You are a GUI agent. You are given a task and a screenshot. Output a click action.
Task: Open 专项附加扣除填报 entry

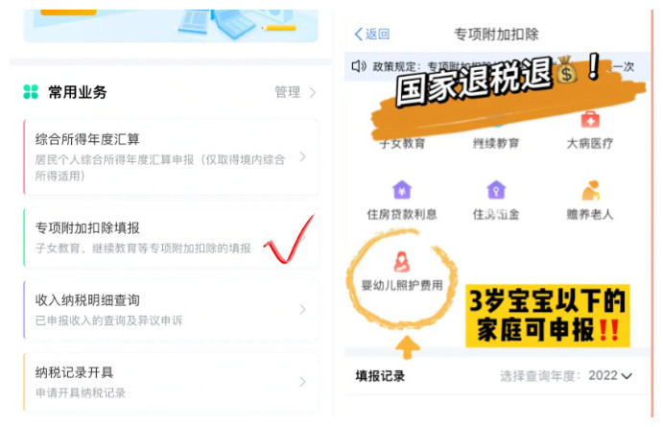[171, 238]
